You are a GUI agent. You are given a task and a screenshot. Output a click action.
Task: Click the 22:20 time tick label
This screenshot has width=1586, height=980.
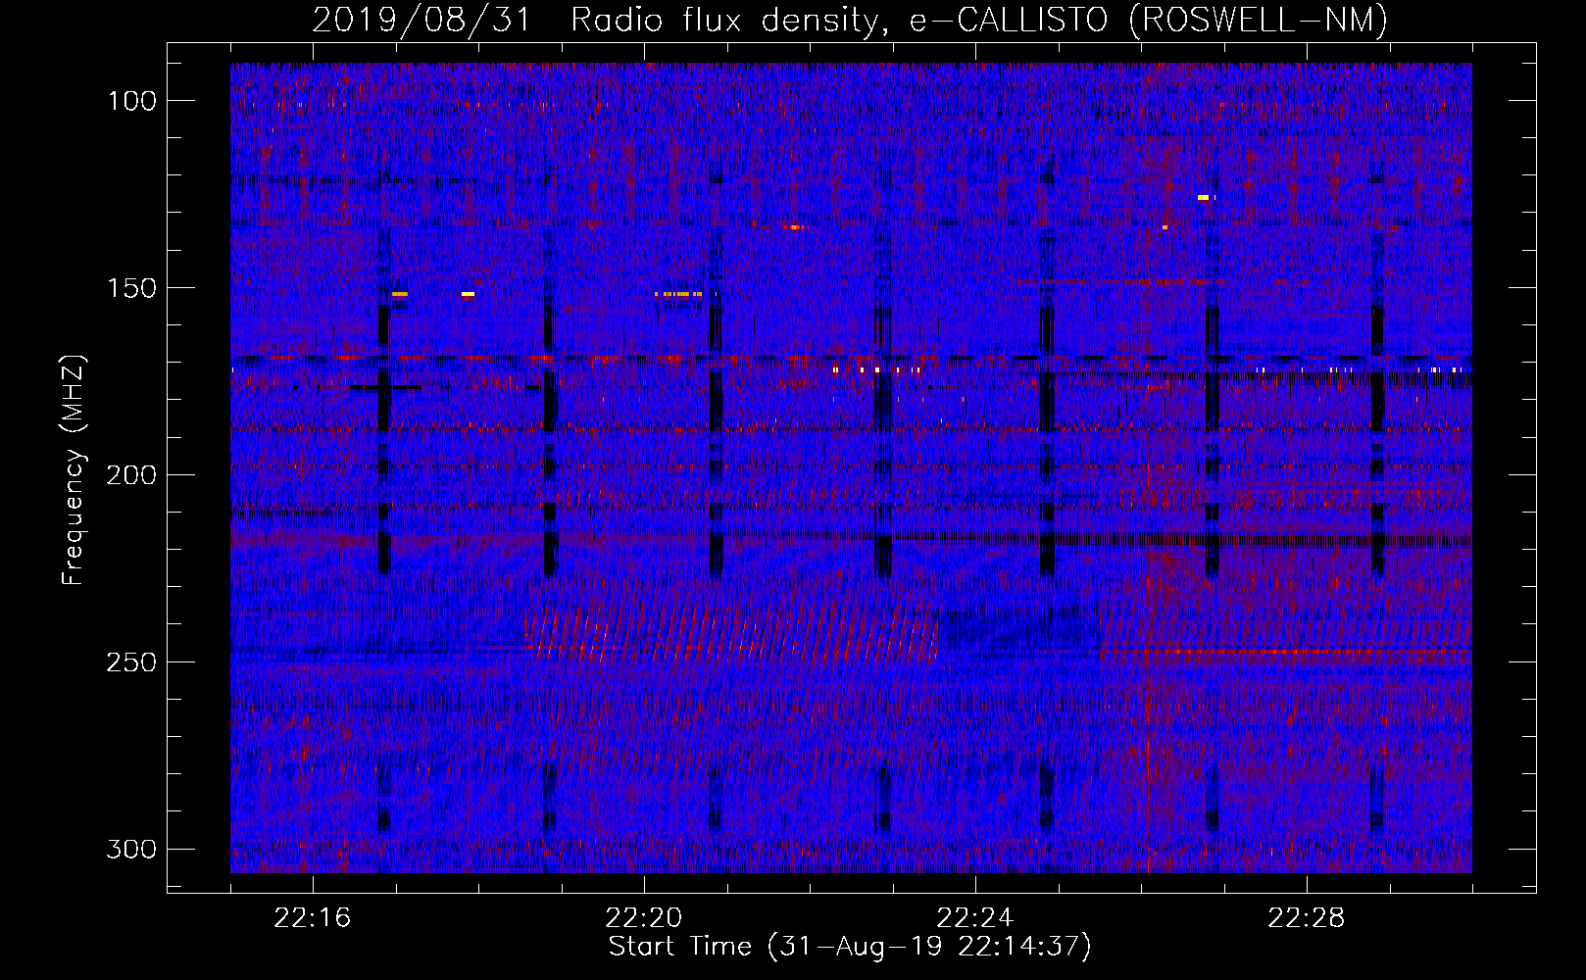tap(644, 918)
